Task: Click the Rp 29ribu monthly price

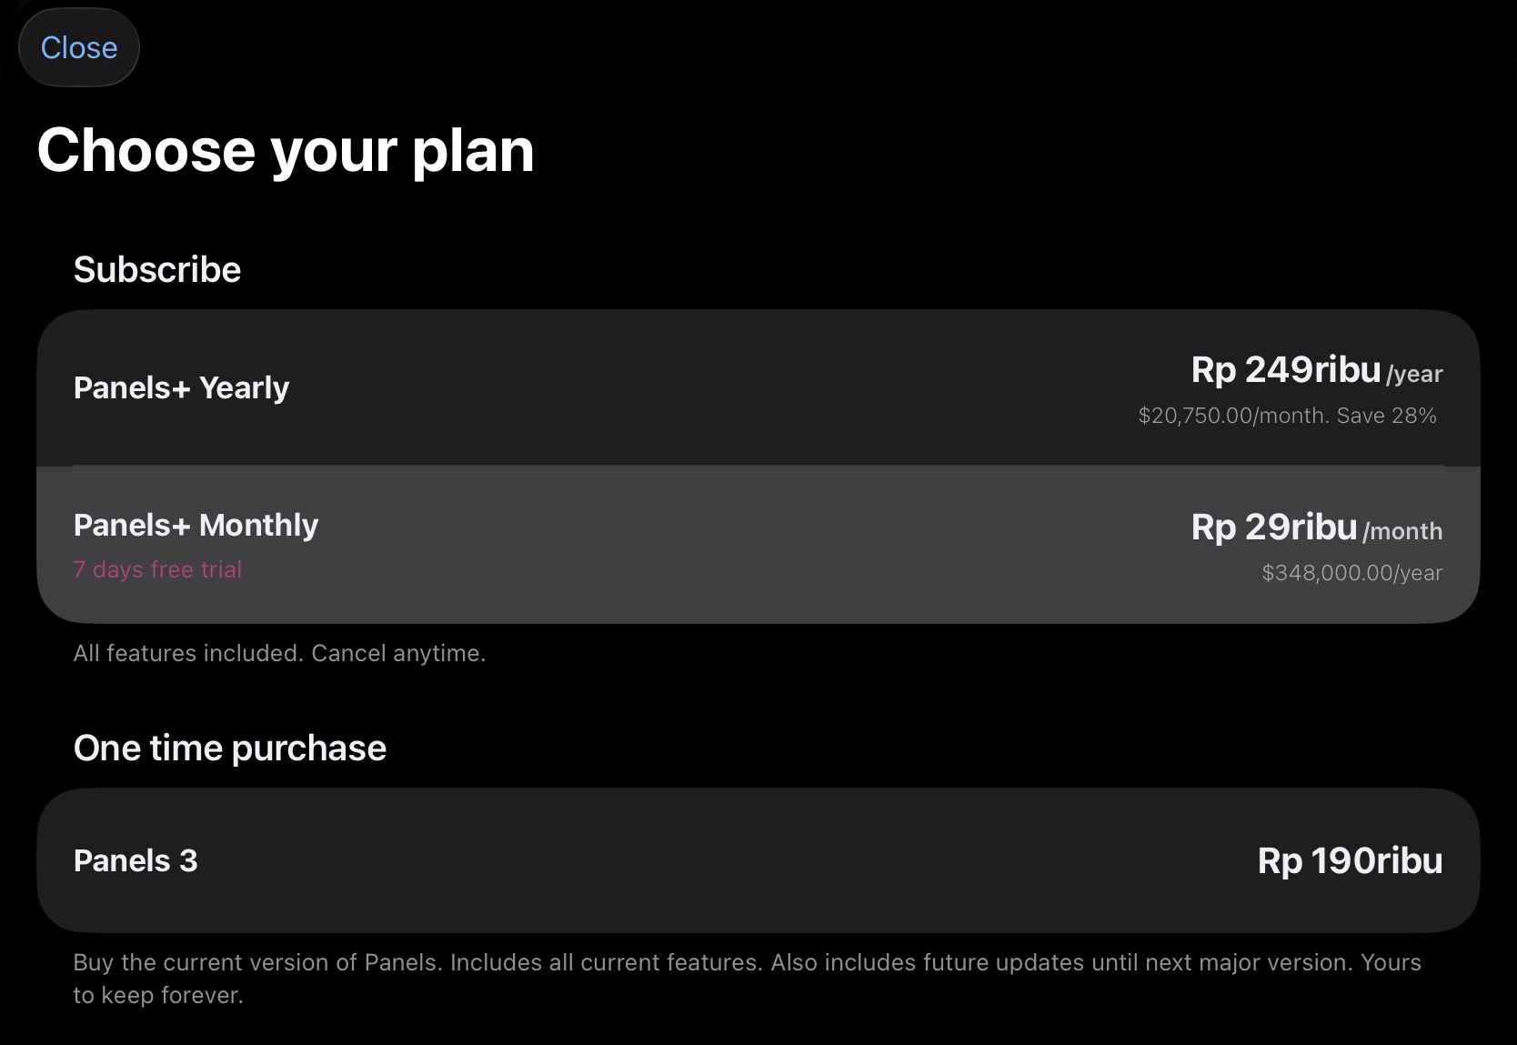Action: (1273, 528)
